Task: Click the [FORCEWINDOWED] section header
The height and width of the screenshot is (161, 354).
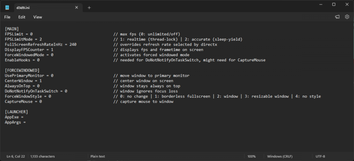Action: click(x=22, y=70)
